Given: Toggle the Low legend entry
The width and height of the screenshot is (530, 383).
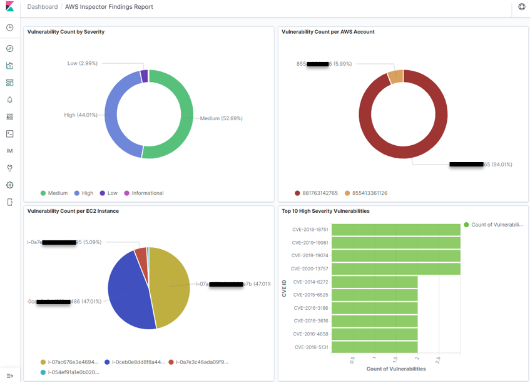Looking at the screenshot, I should 109,193.
